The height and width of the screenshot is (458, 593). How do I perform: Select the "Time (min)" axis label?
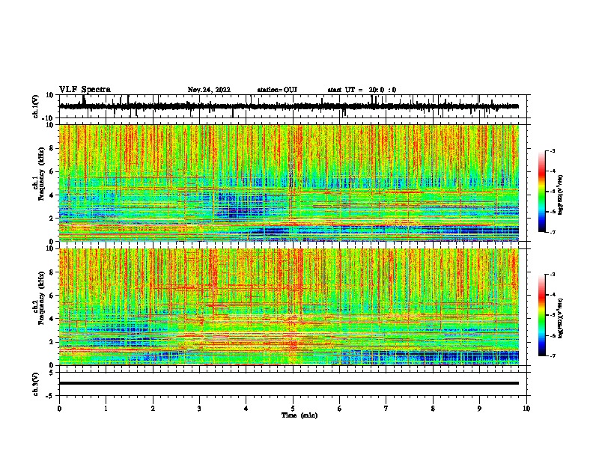click(x=299, y=415)
